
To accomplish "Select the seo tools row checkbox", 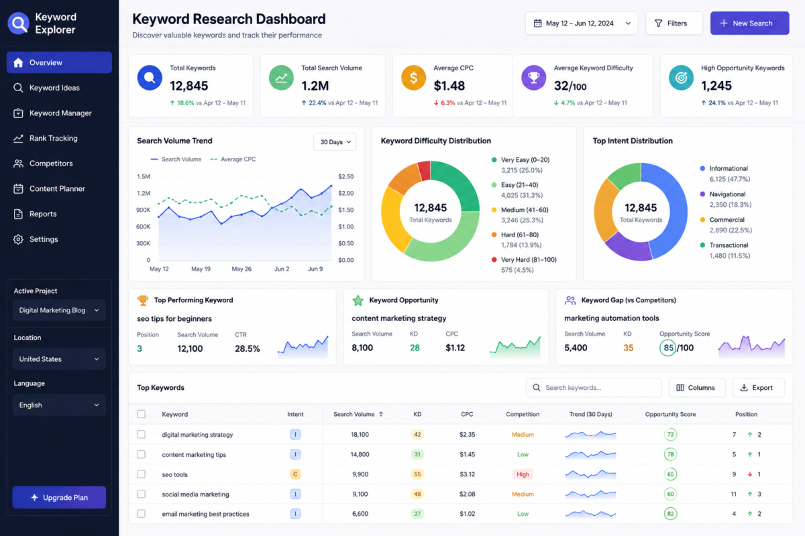I will tap(141, 474).
